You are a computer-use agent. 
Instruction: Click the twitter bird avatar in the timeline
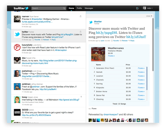(17, 34)
